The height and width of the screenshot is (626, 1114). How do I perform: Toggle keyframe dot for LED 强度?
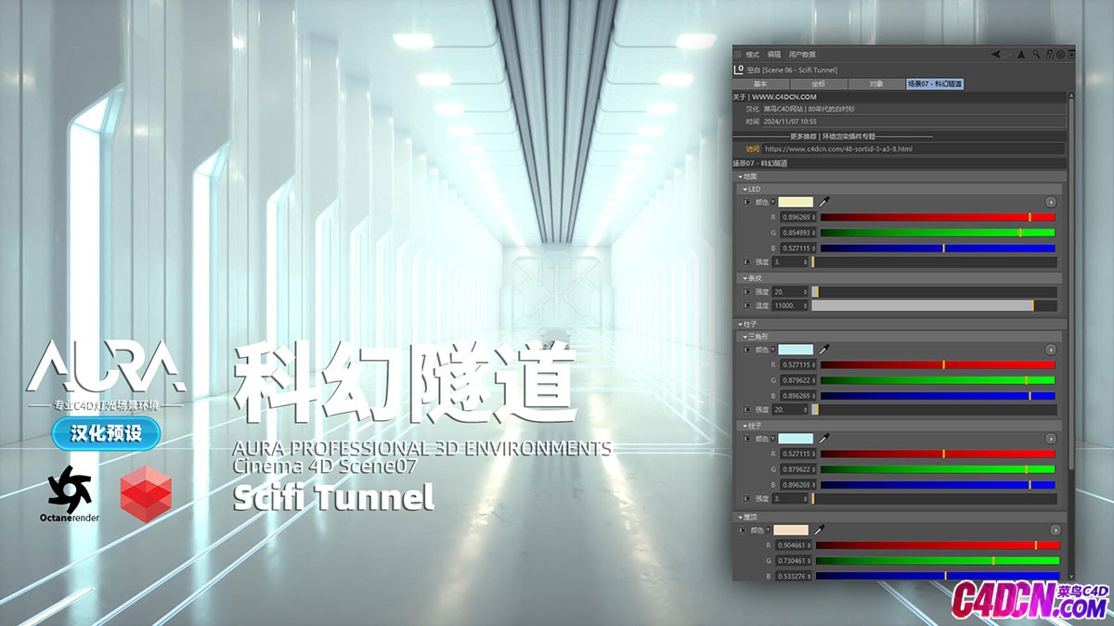(746, 262)
